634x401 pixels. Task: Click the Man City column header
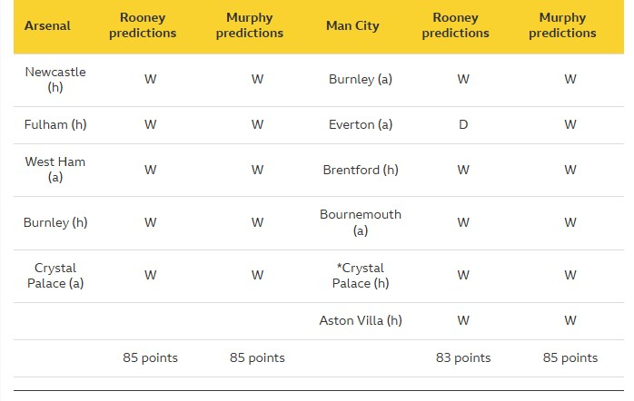tap(352, 25)
